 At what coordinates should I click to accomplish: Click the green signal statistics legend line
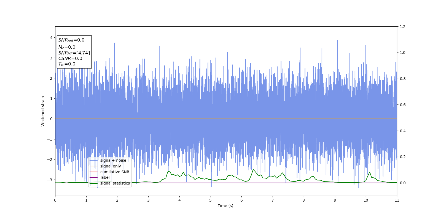click(x=94, y=183)
